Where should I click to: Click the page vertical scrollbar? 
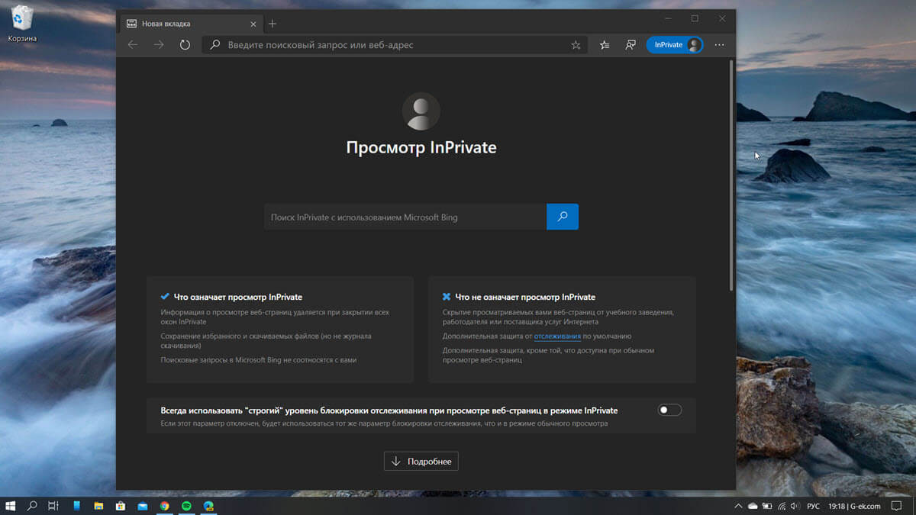(x=731, y=175)
